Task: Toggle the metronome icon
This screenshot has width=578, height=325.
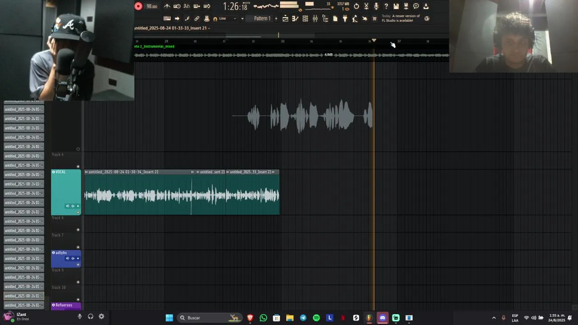Action: [x=167, y=6]
